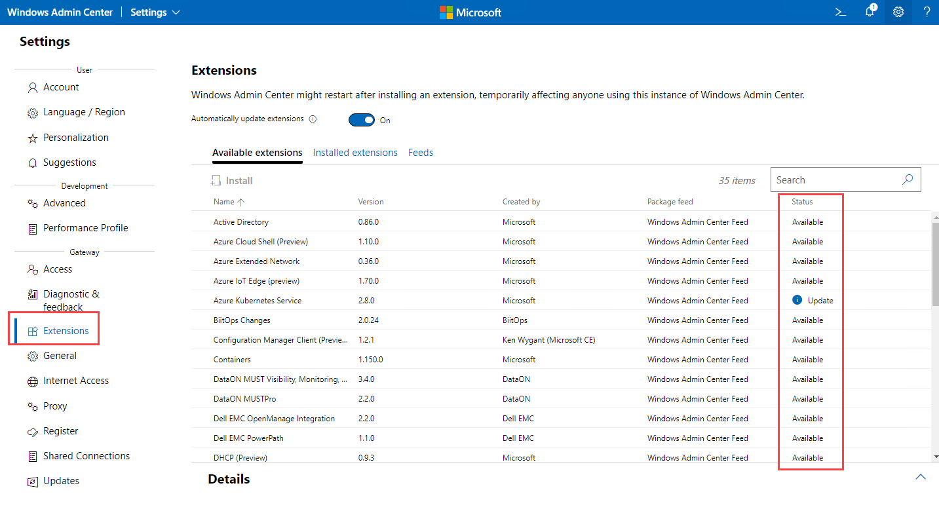The image size is (939, 513).
Task: Open the Help question mark
Action: (x=927, y=12)
